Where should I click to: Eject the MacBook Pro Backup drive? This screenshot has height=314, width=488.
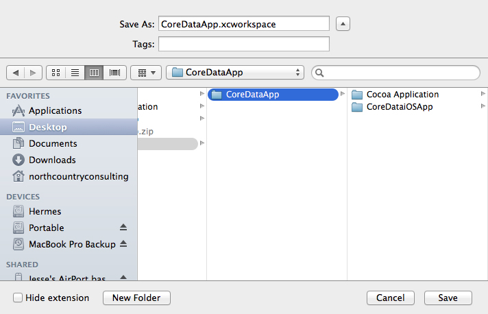[x=123, y=243]
